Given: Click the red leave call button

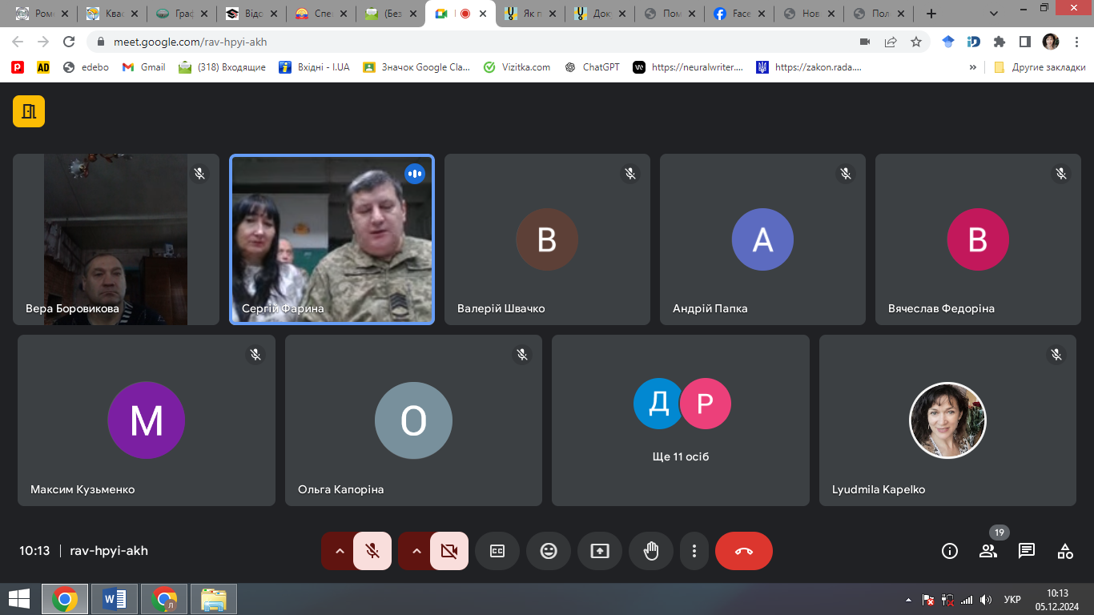Looking at the screenshot, I should tap(744, 551).
